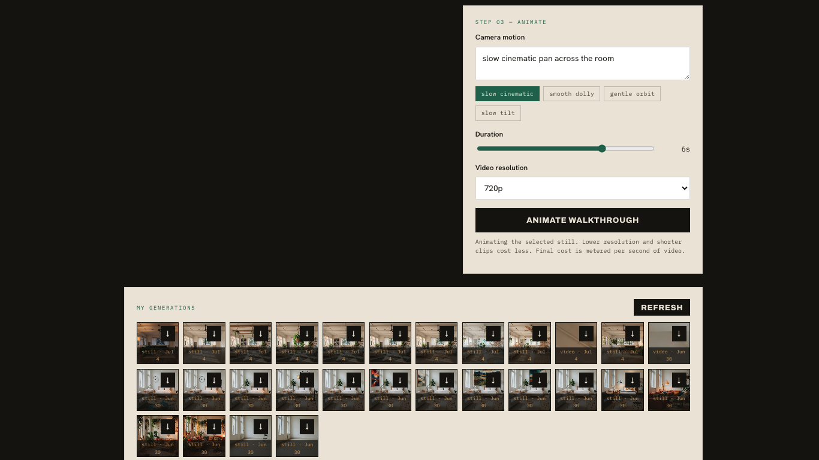The height and width of the screenshot is (460, 819).
Task: Download the first still in the bottom row
Action: (x=168, y=426)
